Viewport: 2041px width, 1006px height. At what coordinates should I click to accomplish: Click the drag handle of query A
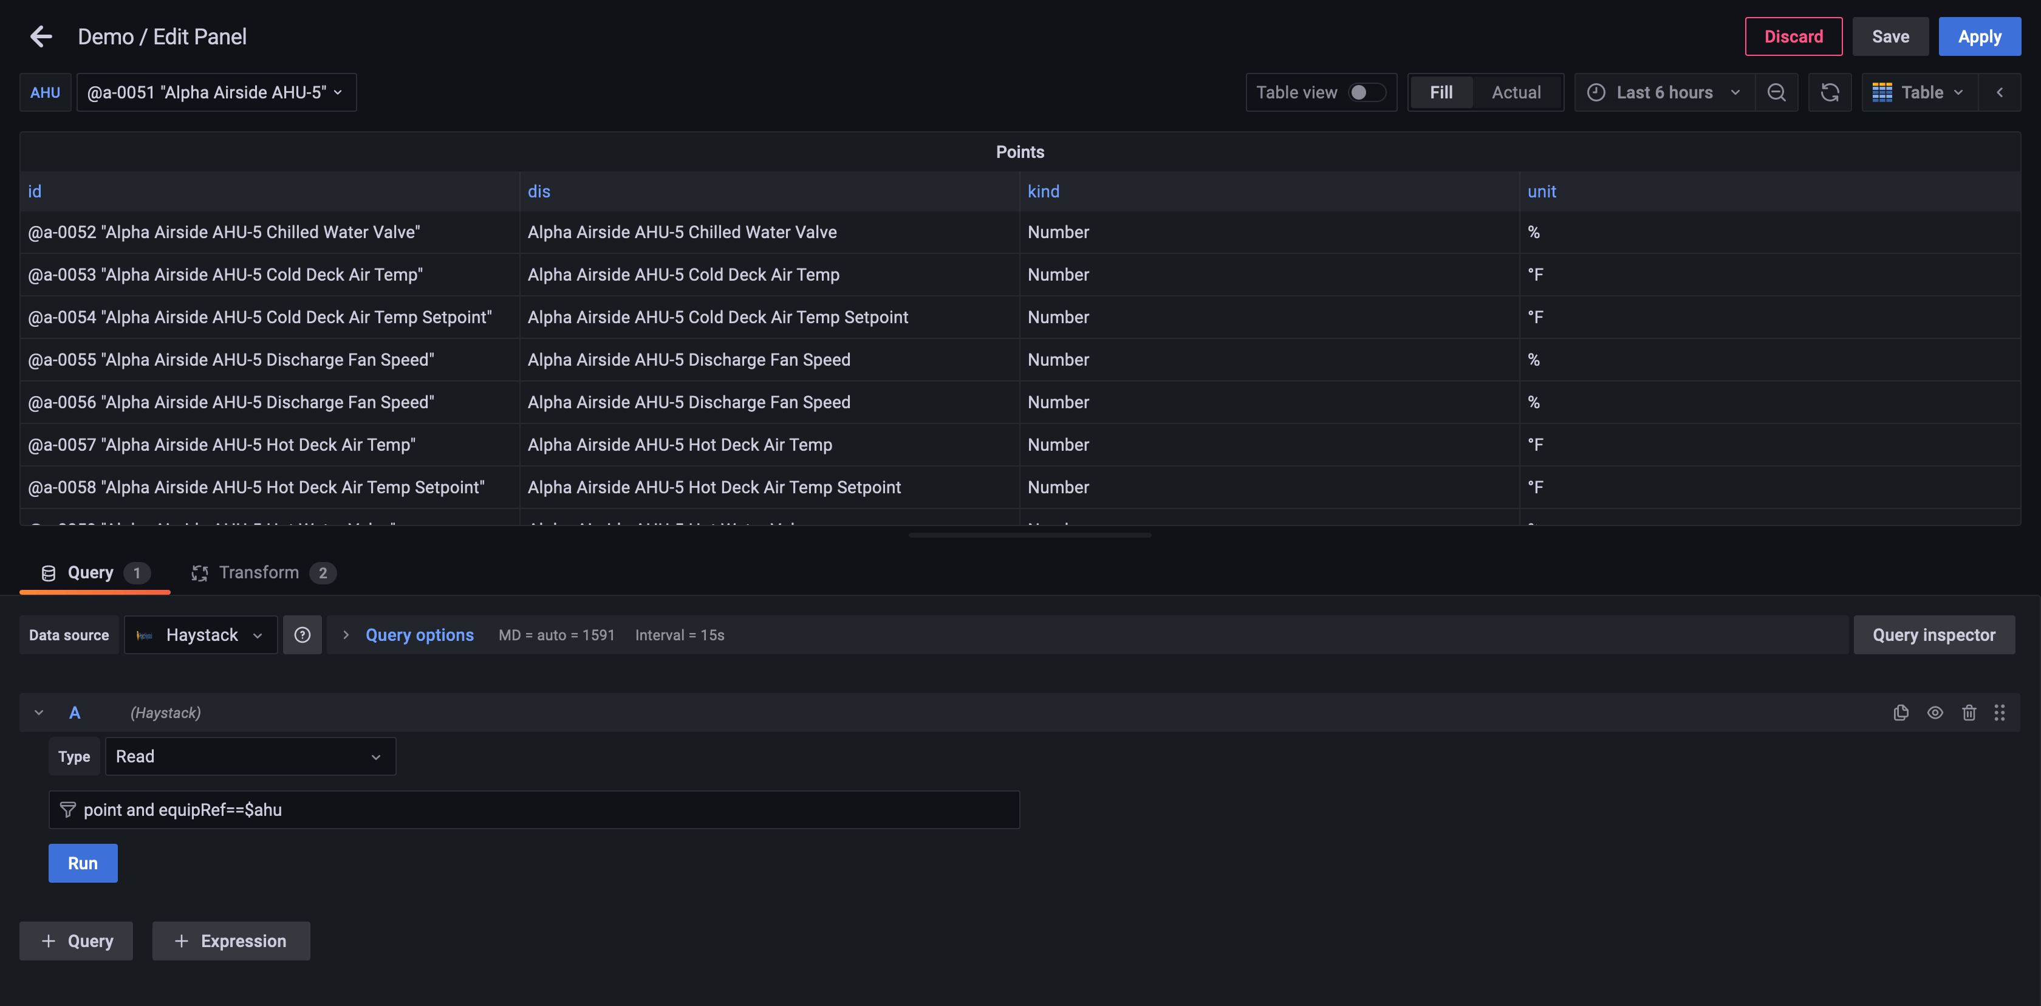[2000, 712]
